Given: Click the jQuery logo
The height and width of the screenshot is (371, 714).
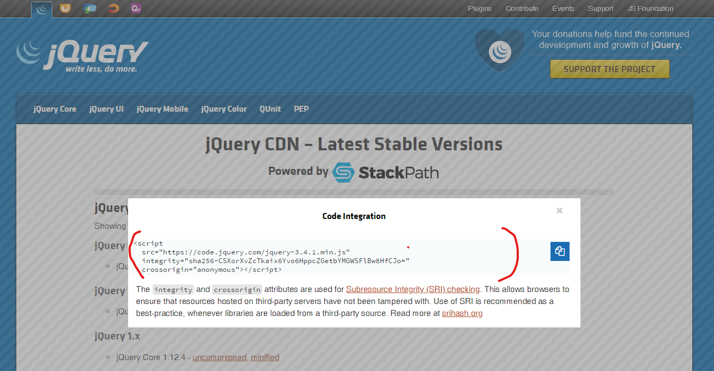Looking at the screenshot, I should (82, 56).
